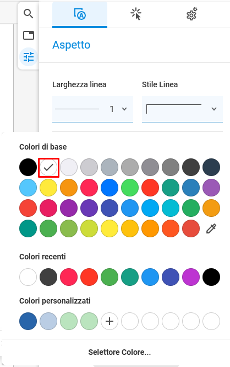Choose the magenta recent color swatch

coord(191,277)
